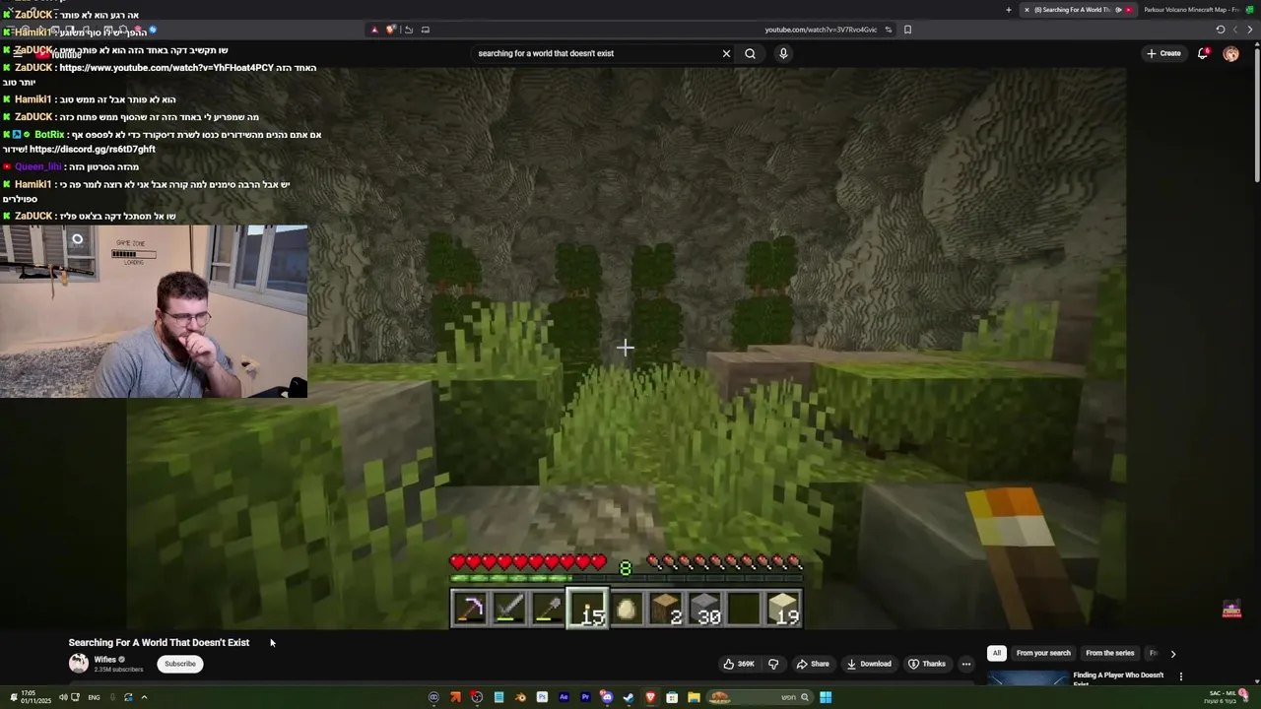Open the Discord invite link in chat
Image resolution: width=1261 pixels, height=709 pixels.
click(x=93, y=150)
